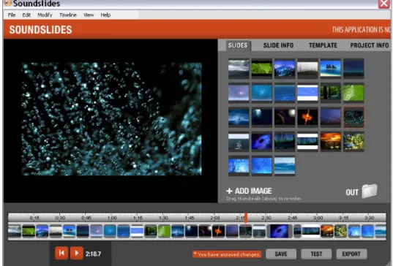Click the Add Image button
Screen dimensions: 393x266
click(x=249, y=191)
